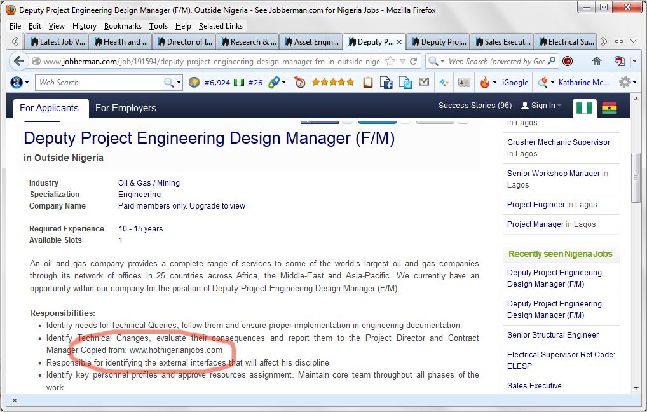
Task: Click the browser Back arrow button
Action: [x=18, y=62]
